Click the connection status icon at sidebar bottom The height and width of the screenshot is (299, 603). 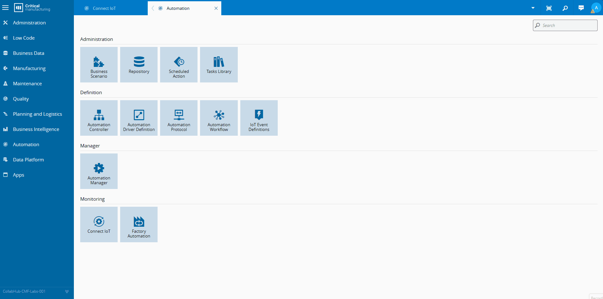coord(67,291)
